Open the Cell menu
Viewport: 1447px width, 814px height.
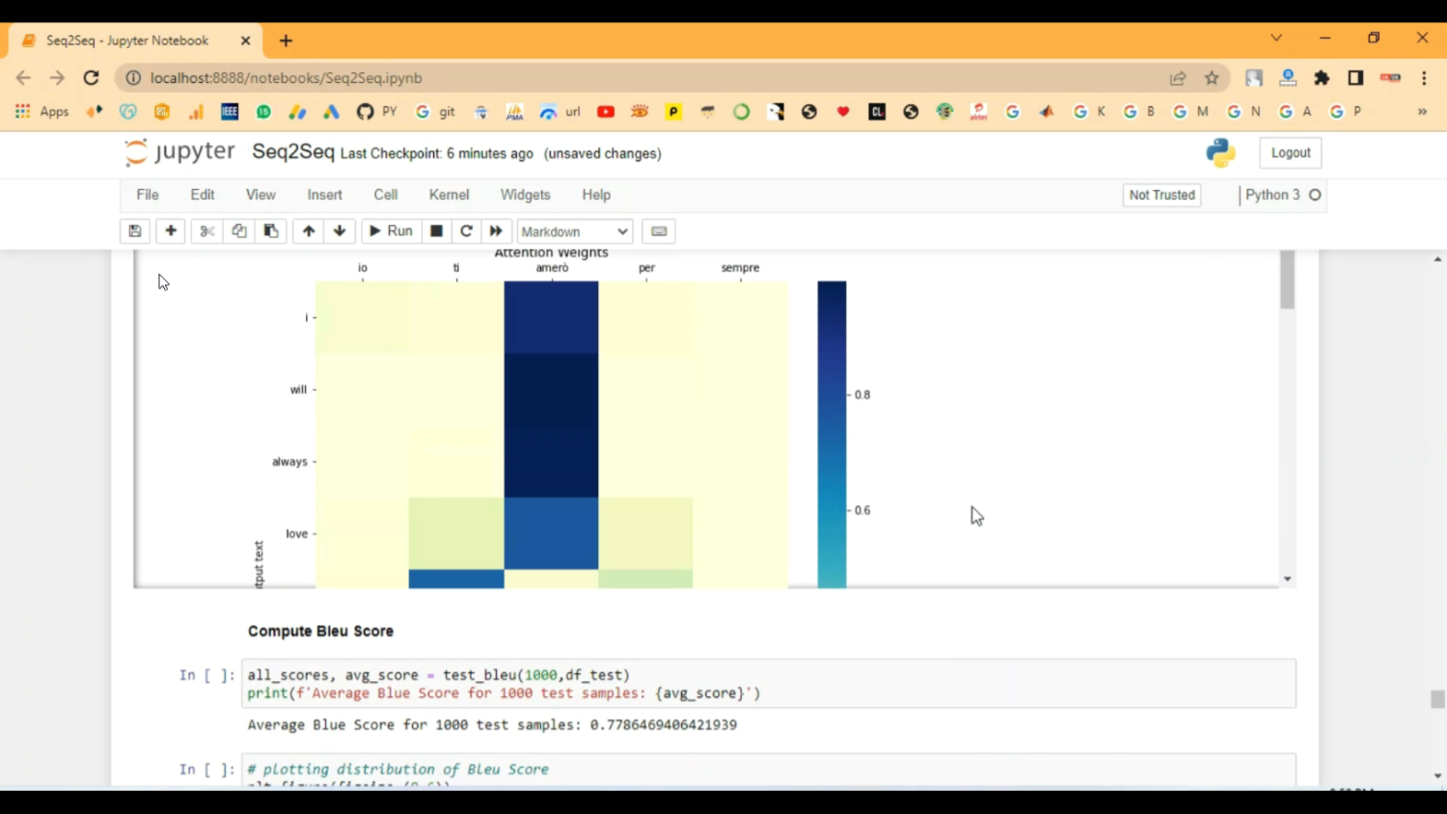pyautogui.click(x=386, y=195)
